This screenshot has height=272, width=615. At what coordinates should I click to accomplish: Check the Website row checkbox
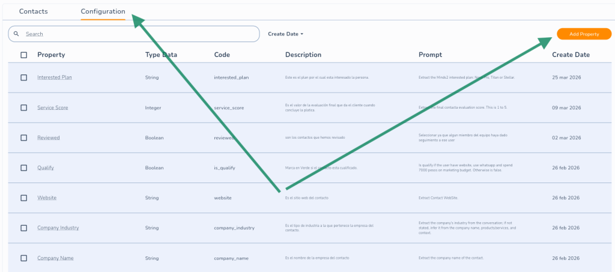tap(24, 198)
